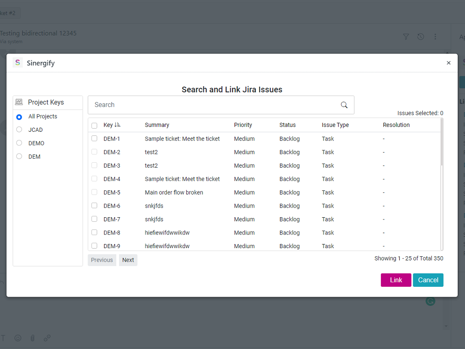
Task: Open the emoji picker icon
Action: (x=18, y=338)
